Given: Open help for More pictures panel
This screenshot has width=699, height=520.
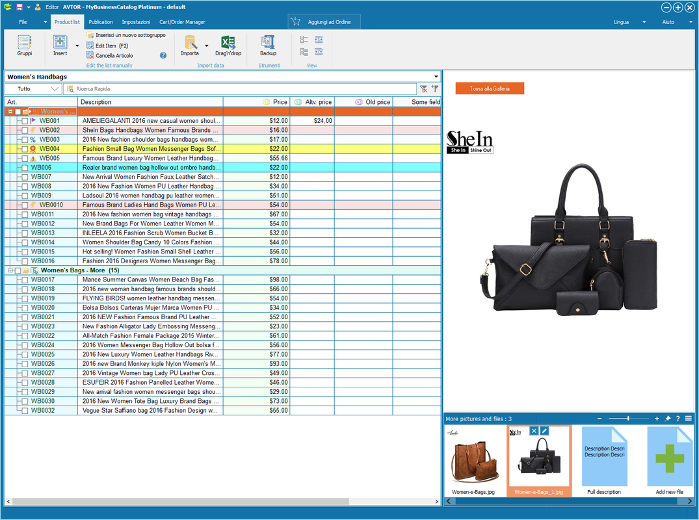Looking at the screenshot, I should 678,419.
